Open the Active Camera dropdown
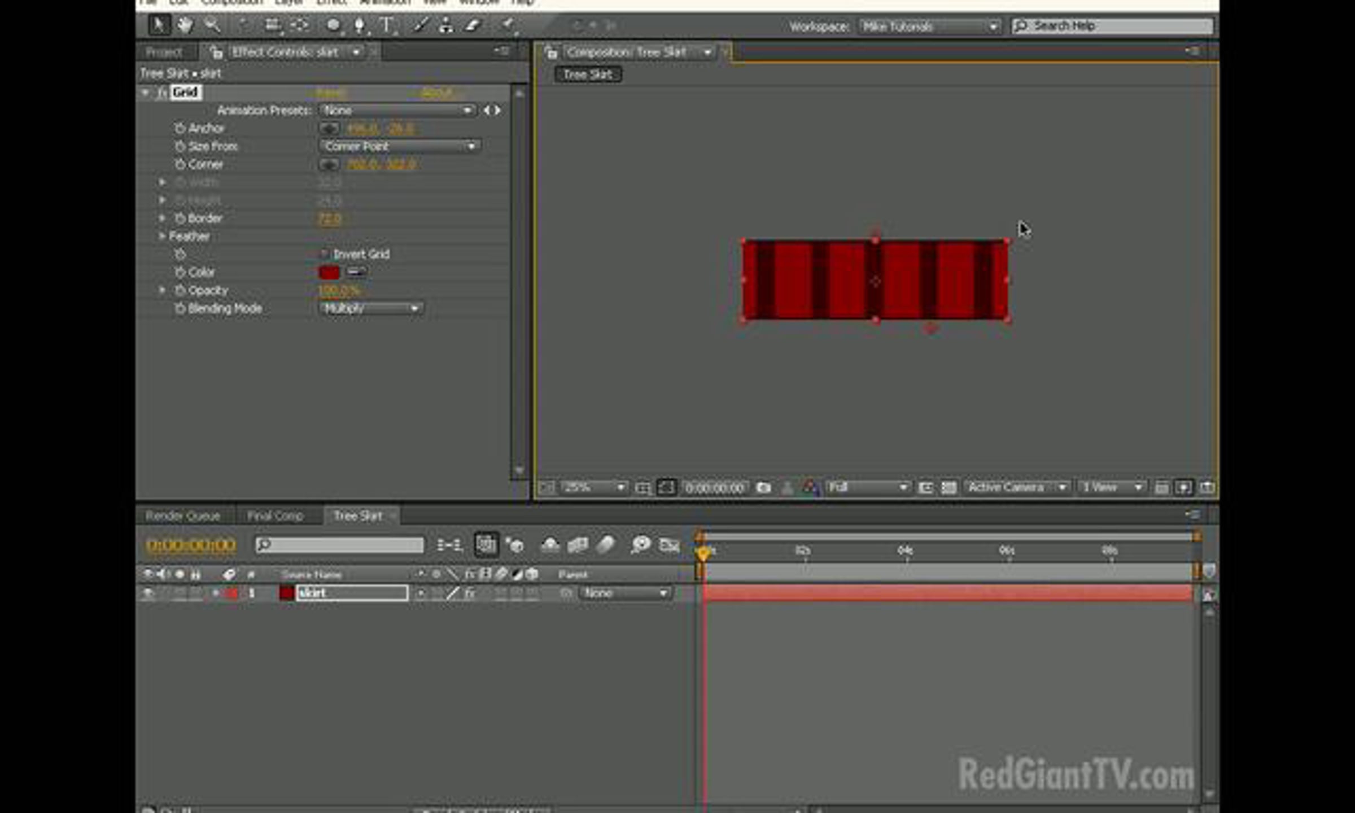The height and width of the screenshot is (813, 1355). pyautogui.click(x=1017, y=487)
